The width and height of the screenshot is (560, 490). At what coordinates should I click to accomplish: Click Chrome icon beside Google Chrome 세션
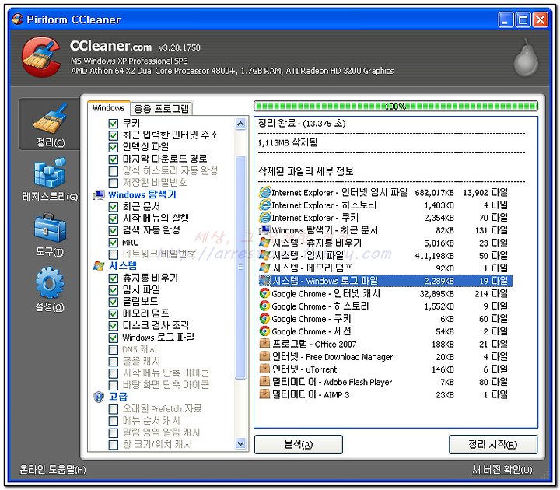(x=264, y=331)
